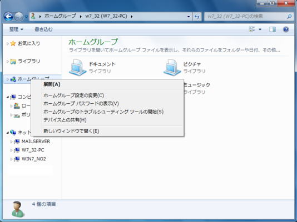Viewport: 297px width, 222px height.
Task: Click the refresh button beside address bar
Action: 197,17
